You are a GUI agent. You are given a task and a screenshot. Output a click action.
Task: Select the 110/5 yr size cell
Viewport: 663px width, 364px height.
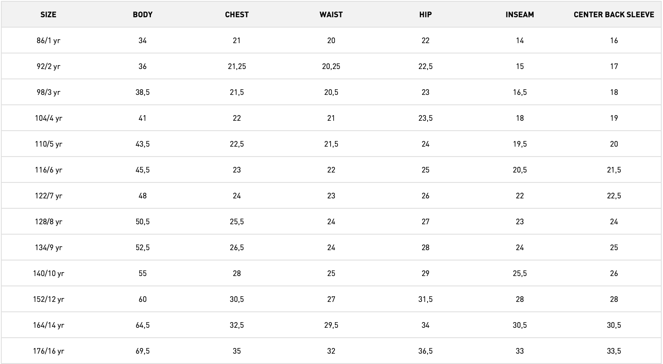click(x=48, y=144)
